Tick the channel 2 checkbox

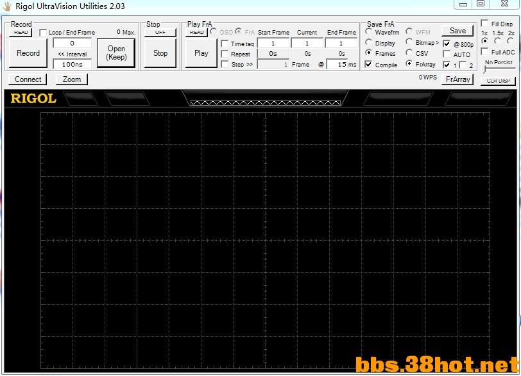coord(463,65)
